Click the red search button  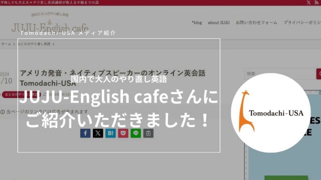[318, 73]
